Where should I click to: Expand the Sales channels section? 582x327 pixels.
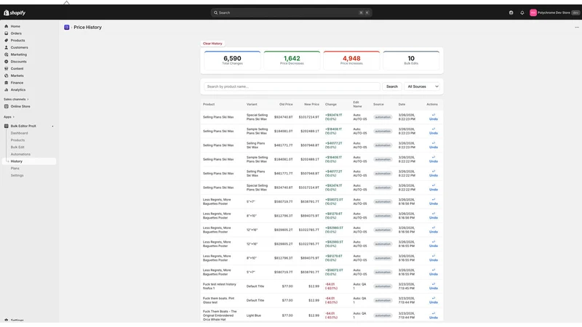(16, 100)
